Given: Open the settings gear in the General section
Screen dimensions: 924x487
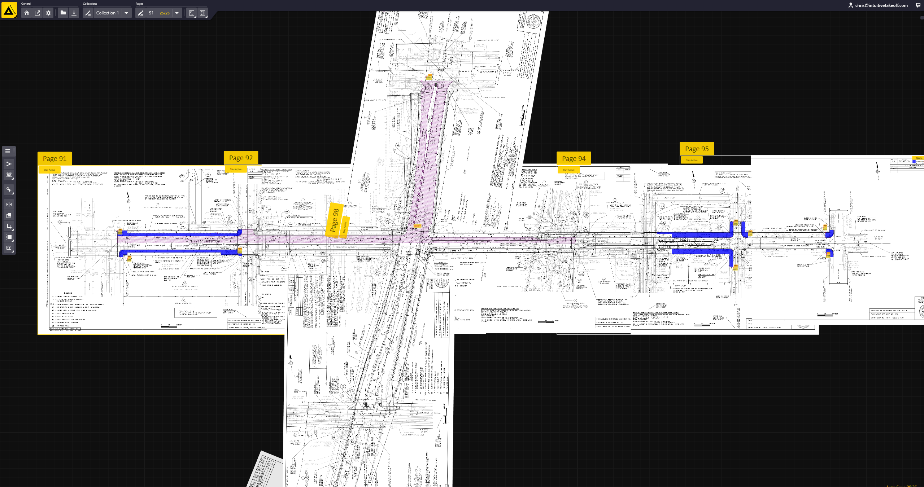Looking at the screenshot, I should (48, 13).
